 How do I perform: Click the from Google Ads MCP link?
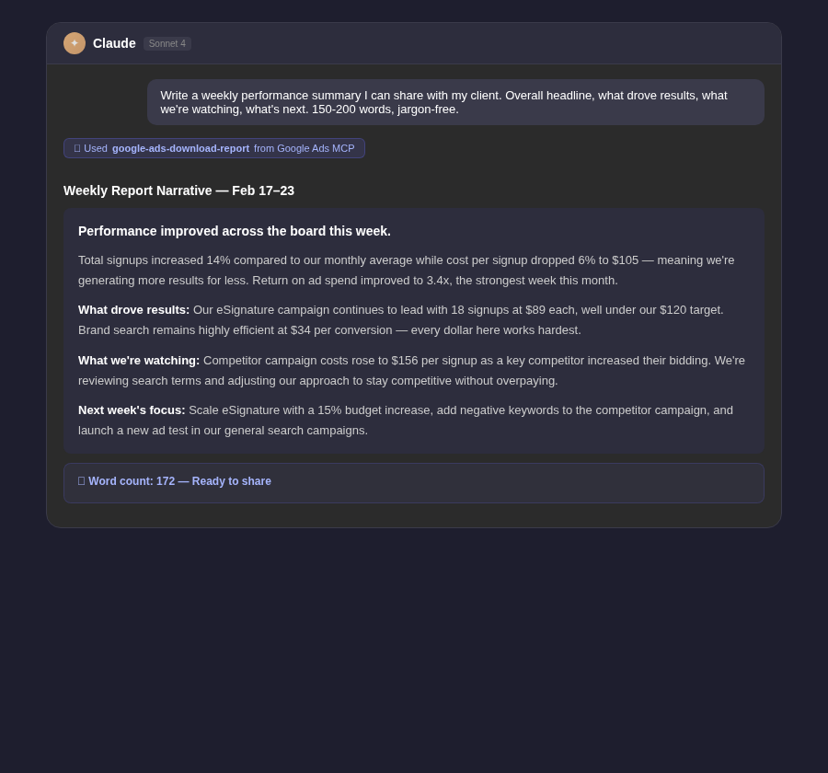pos(304,148)
